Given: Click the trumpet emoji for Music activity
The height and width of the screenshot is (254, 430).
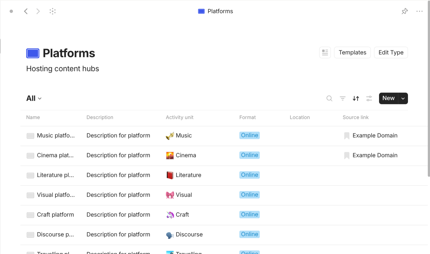Looking at the screenshot, I should coord(170,135).
